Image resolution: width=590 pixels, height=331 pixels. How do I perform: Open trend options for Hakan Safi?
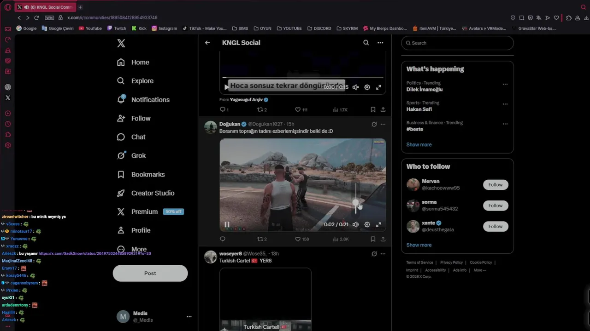(x=505, y=104)
